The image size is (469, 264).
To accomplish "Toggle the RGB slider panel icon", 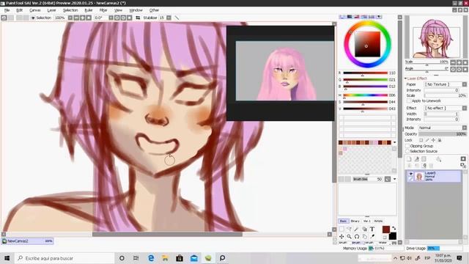I will click(x=350, y=17).
